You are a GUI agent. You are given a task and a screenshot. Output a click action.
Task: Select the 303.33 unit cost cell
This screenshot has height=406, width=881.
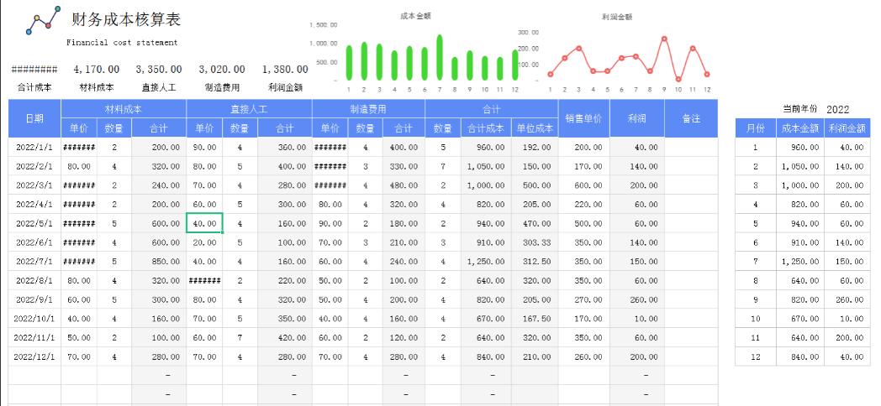(x=534, y=242)
